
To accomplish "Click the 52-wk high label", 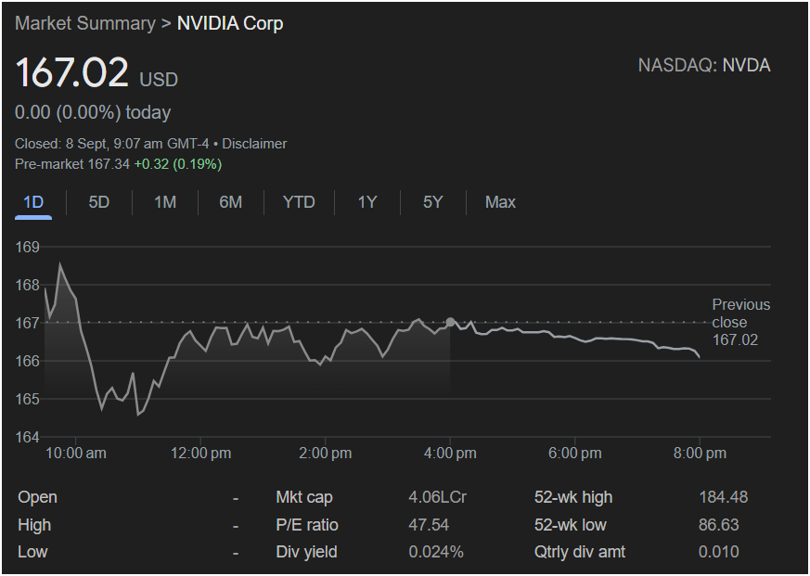I will [x=573, y=497].
